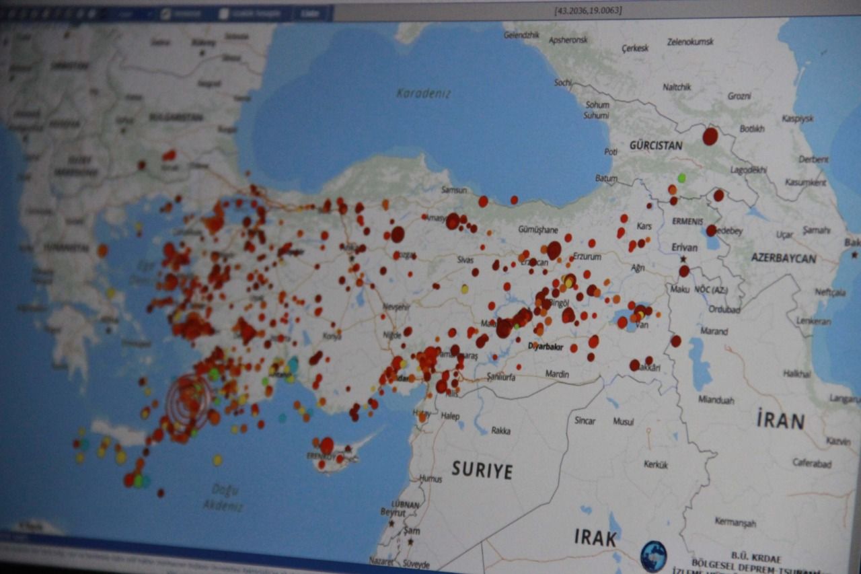Click the Kermanşah city label
Image resolution: width=861 pixels, height=574 pixels.
click(x=735, y=522)
